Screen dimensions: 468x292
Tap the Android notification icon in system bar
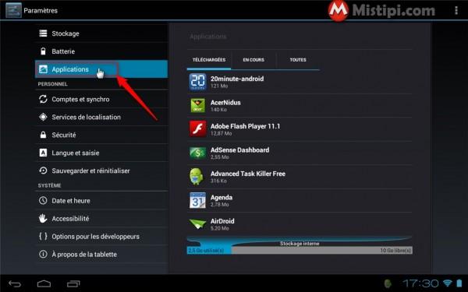(x=388, y=283)
